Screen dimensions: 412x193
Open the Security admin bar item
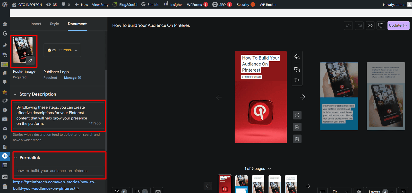pyautogui.click(x=246, y=4)
